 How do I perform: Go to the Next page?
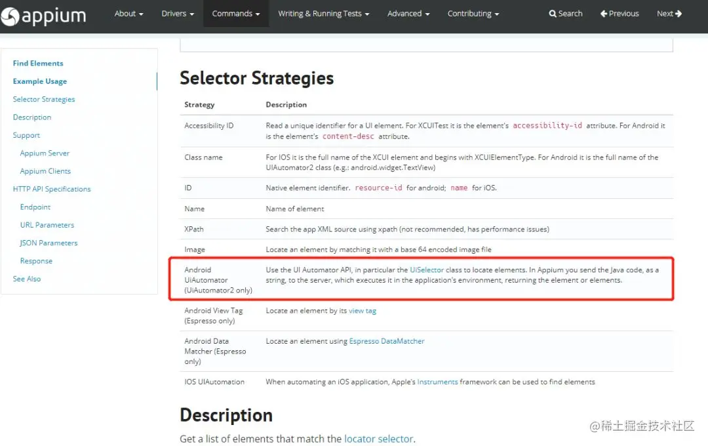click(x=669, y=14)
